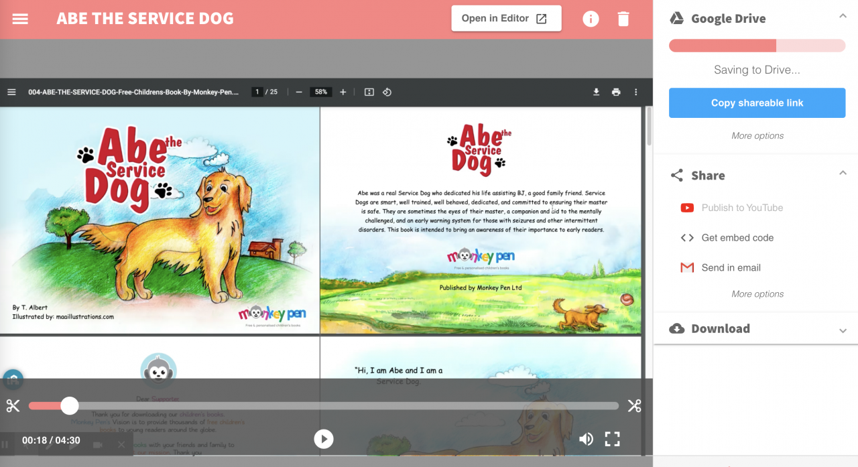Image resolution: width=858 pixels, height=467 pixels.
Task: Print the PDF using the printer icon
Action: (616, 92)
